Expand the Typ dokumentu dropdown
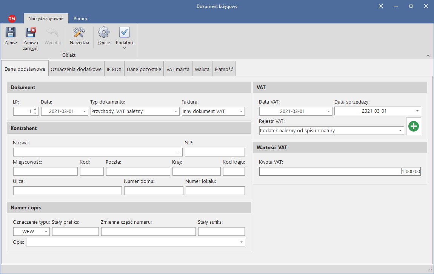This screenshot has width=434, height=274. point(176,111)
